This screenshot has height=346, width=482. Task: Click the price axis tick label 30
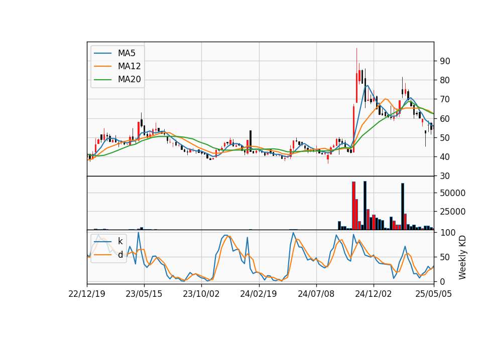(x=445, y=176)
